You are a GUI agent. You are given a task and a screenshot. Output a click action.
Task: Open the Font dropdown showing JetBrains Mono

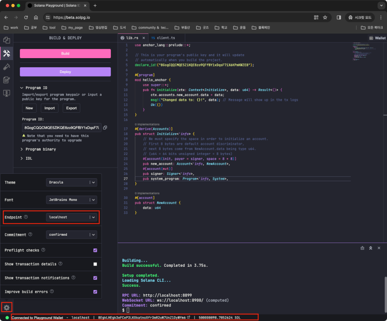point(71,199)
